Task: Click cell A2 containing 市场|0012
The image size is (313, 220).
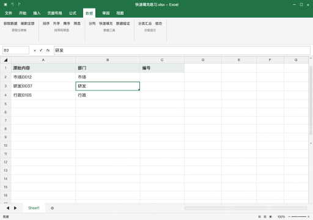Action: point(43,77)
